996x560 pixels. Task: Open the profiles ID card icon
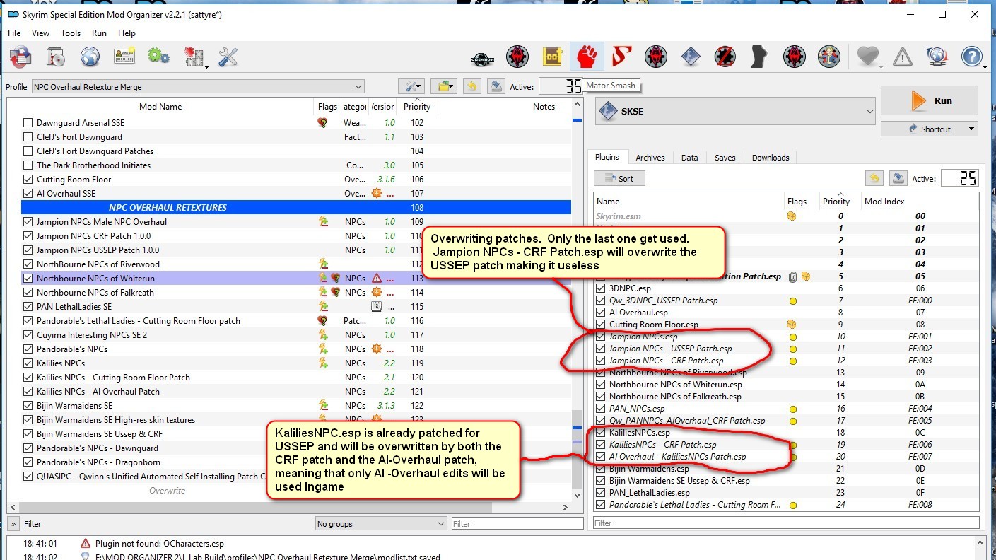(124, 57)
